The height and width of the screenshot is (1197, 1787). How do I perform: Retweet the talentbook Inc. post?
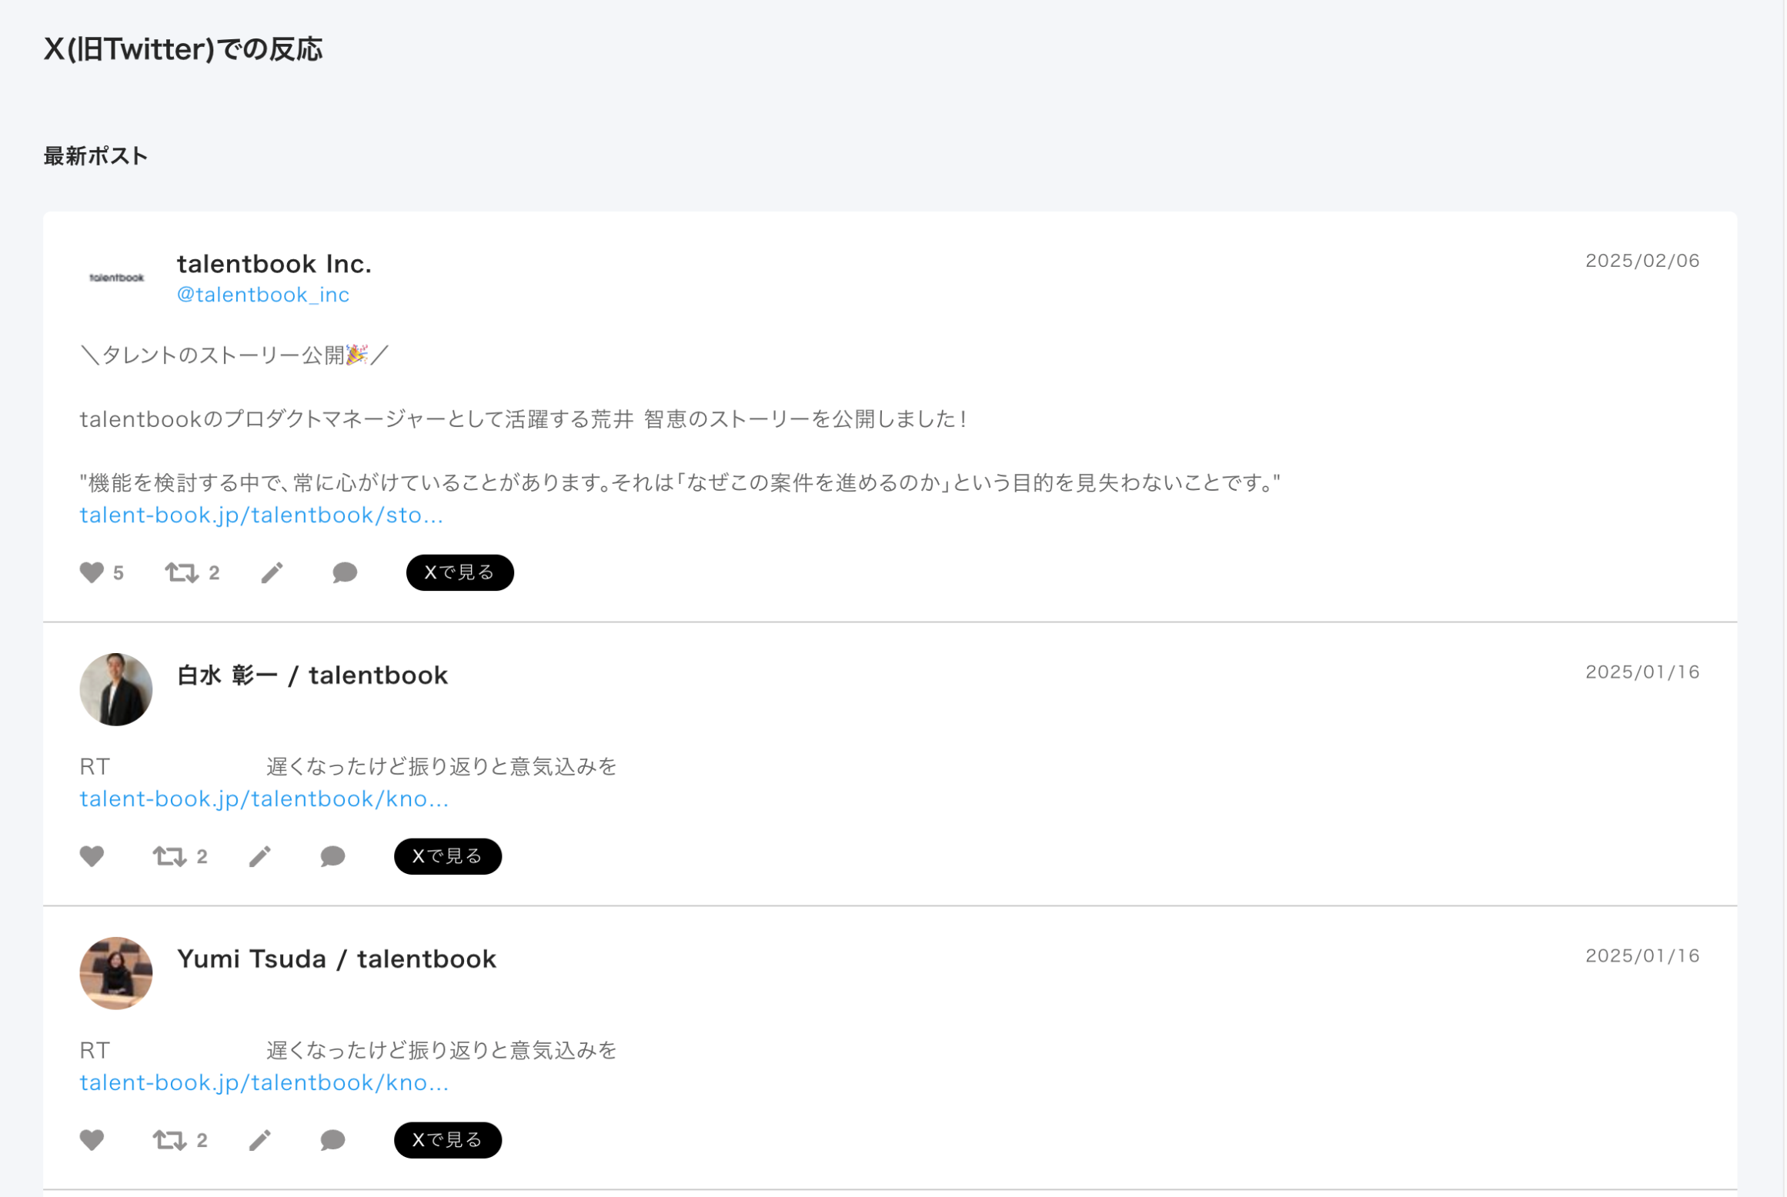click(x=182, y=572)
